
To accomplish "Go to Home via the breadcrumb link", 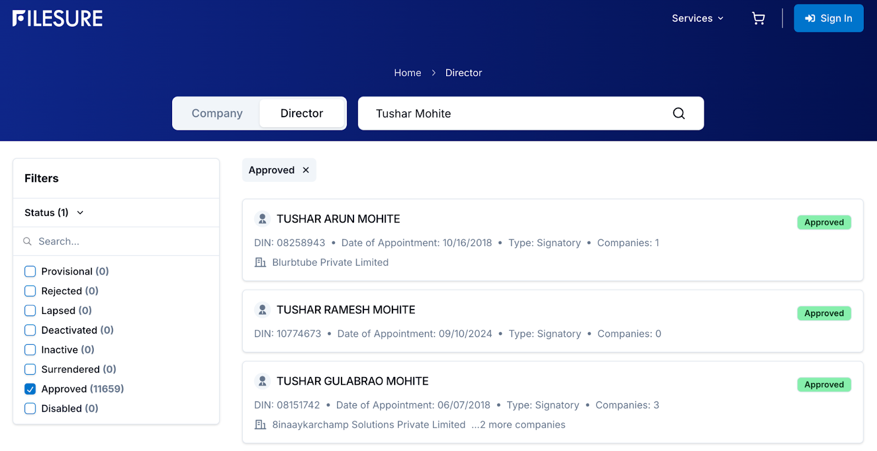I will point(407,73).
